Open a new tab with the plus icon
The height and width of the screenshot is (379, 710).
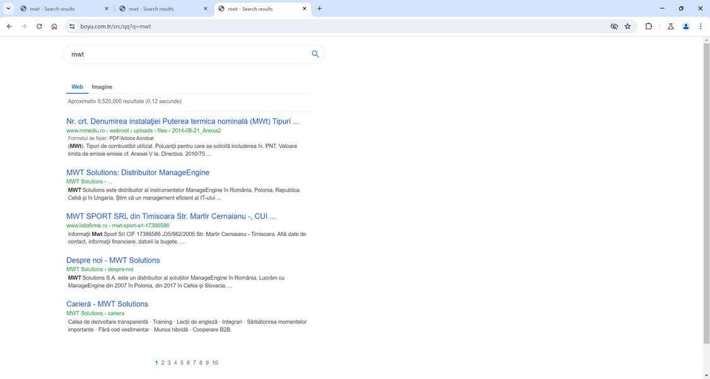[x=319, y=8]
